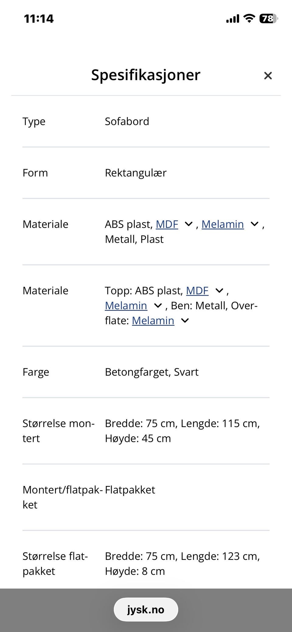Expand chevron beside first-row MDF
This screenshot has width=292, height=632.
[189, 224]
